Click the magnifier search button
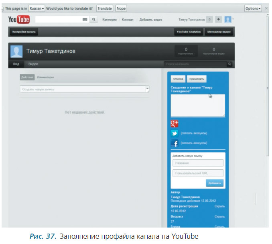The height and width of the screenshot is (244, 272). pos(93,19)
